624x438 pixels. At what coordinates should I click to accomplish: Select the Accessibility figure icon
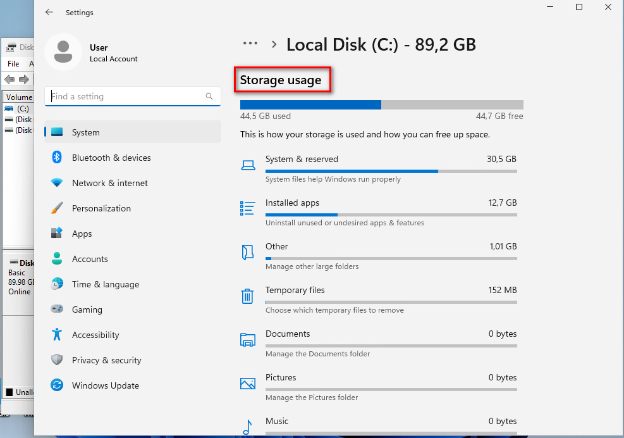click(x=57, y=335)
